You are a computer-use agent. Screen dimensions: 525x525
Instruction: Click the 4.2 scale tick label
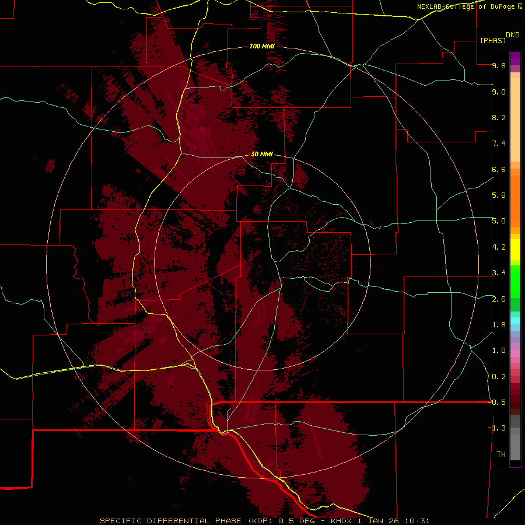499,247
